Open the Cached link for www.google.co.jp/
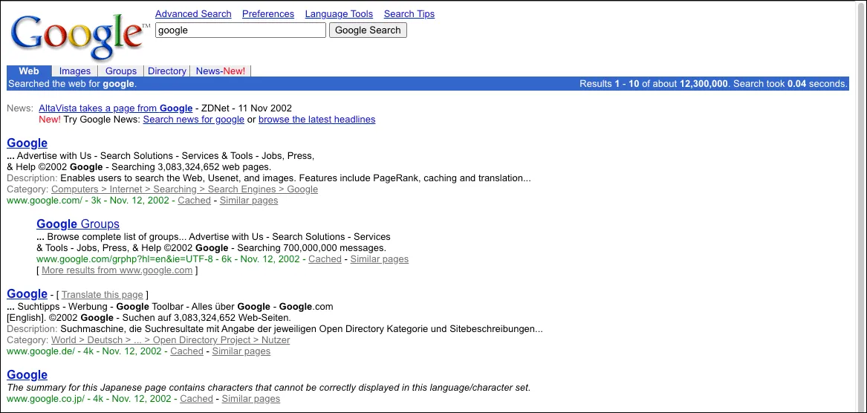Image resolution: width=867 pixels, height=413 pixels. pos(196,399)
